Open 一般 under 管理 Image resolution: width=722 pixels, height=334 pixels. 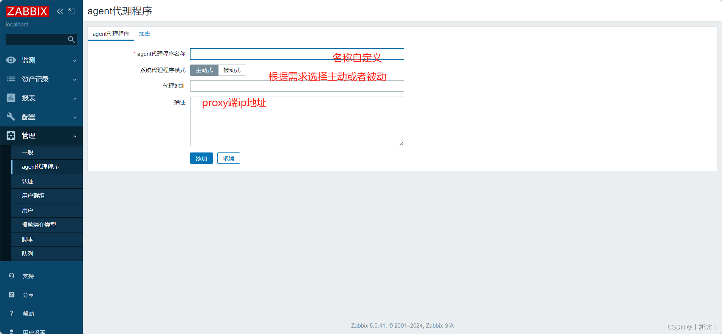tap(47, 152)
